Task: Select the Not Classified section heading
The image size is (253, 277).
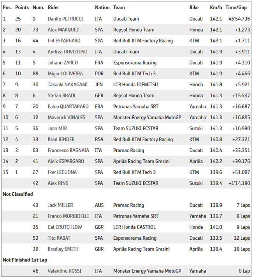Action: point(18,194)
